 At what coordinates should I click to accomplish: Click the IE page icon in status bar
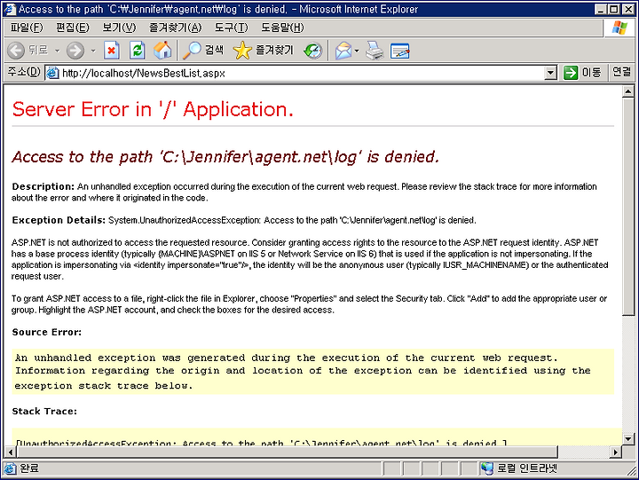coord(10,468)
